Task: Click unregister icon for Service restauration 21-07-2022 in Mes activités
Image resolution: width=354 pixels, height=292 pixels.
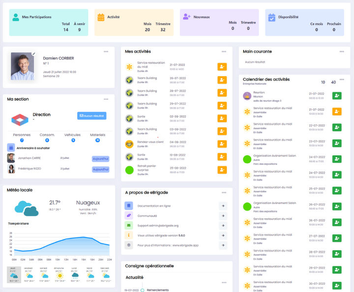Action: (222, 67)
